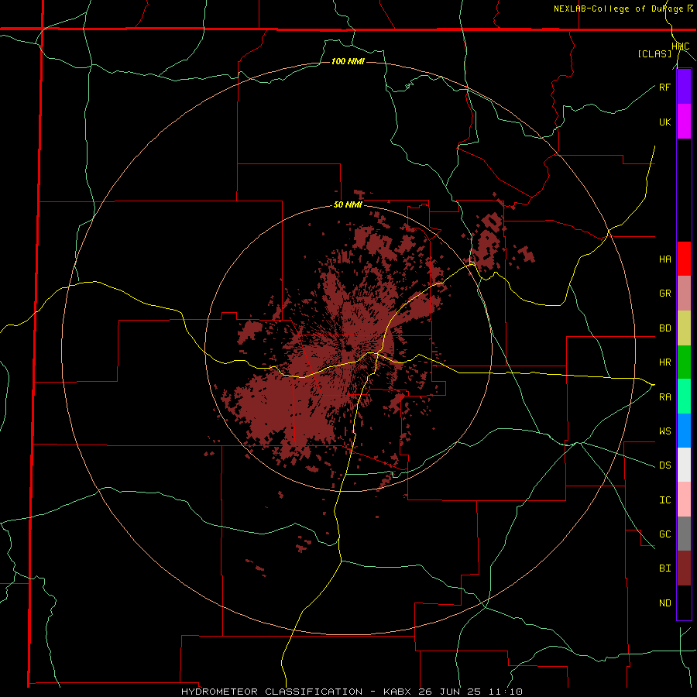Click the IC light pink legend swatch
697x697 pixels.
pos(684,500)
